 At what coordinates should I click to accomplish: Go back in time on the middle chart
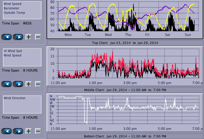click(x=7, y=84)
